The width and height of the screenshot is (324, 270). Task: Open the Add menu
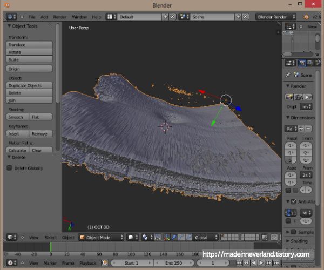[x=44, y=17]
